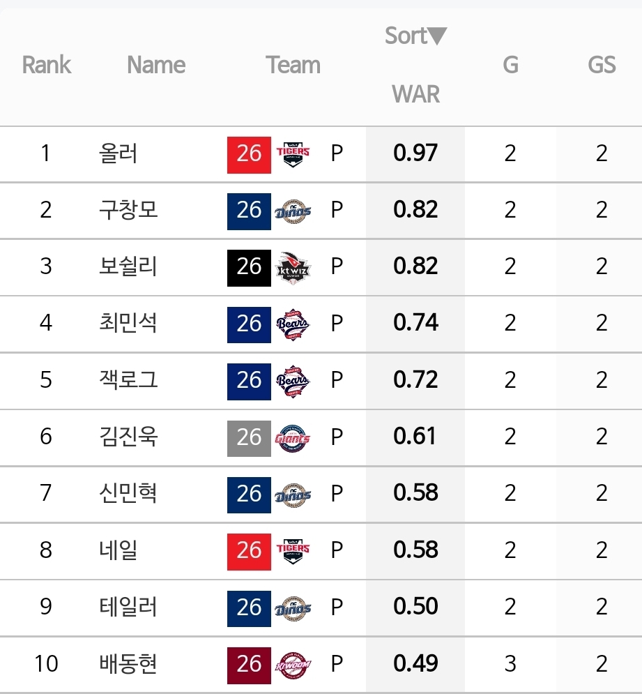
Task: Click the black 26 badge beside 보쉴리
Action: [x=249, y=269]
